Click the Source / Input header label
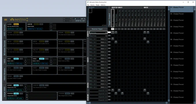196x104 pixels. tap(97, 29)
